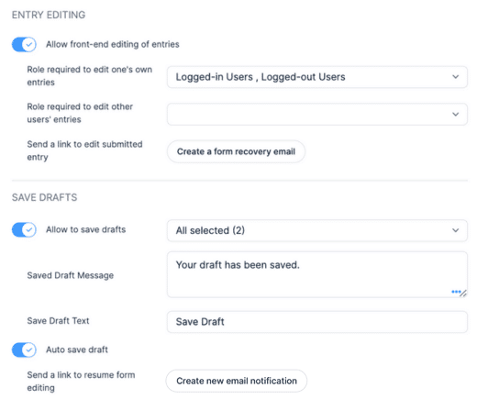This screenshot has height=399, width=477.
Task: Click the Auto save draft label
Action: coord(77,349)
